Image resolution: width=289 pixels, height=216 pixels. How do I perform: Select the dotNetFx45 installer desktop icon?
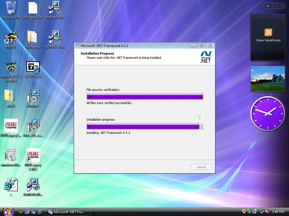(55, 10)
